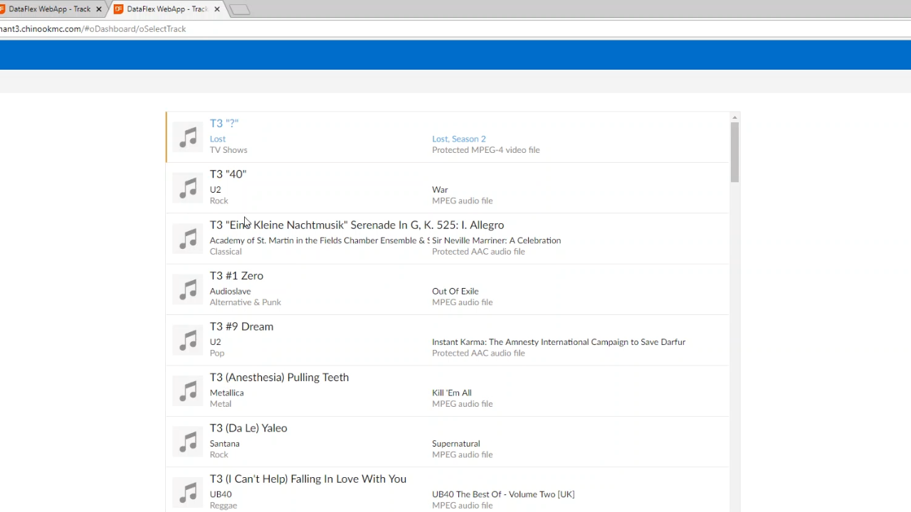Viewport: 911px width, 512px height.
Task: Click music note icon next to #9 Dream
Action: [188, 340]
